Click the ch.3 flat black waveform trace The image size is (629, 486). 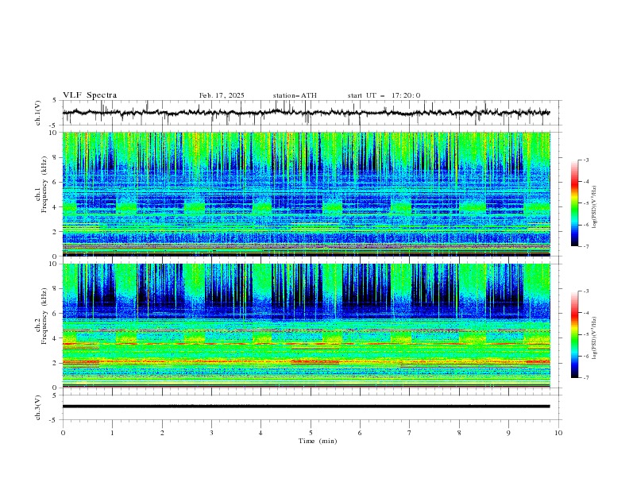point(306,407)
